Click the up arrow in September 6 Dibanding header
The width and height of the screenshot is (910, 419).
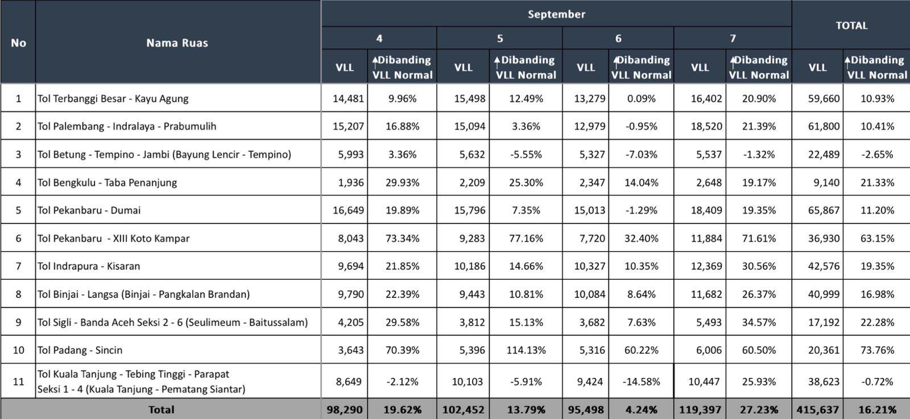click(615, 60)
